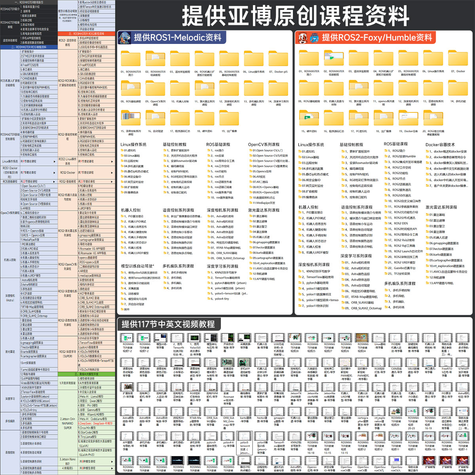The image size is (475, 475).
Task: Open 附件 folder in ROS1 模型训练 list
Action: click(125, 310)
